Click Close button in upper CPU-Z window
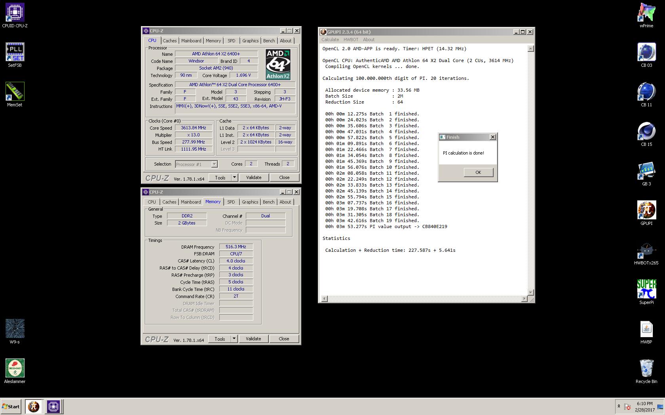This screenshot has width=665, height=415. pos(284,177)
